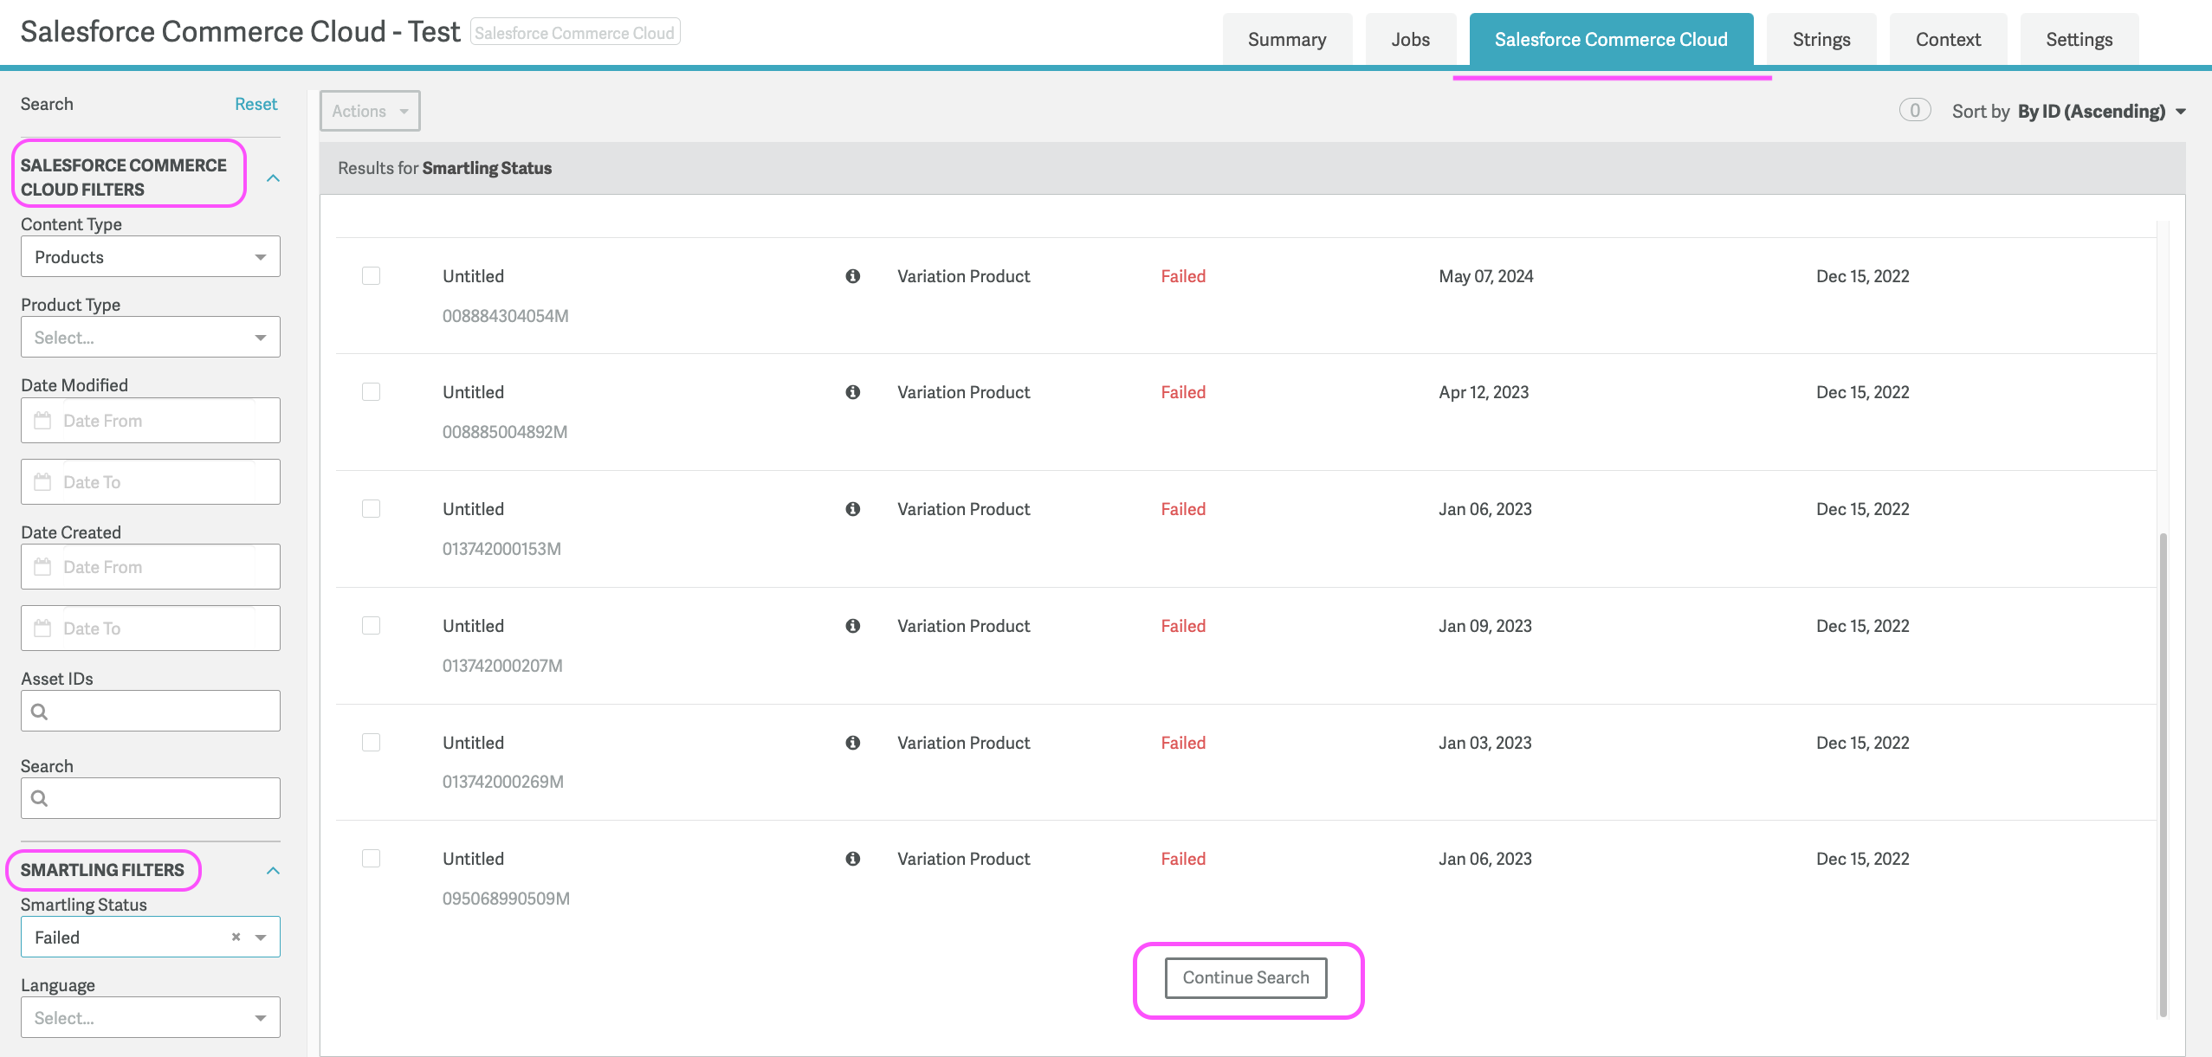
Task: Open the Strings tab
Action: tap(1820, 38)
